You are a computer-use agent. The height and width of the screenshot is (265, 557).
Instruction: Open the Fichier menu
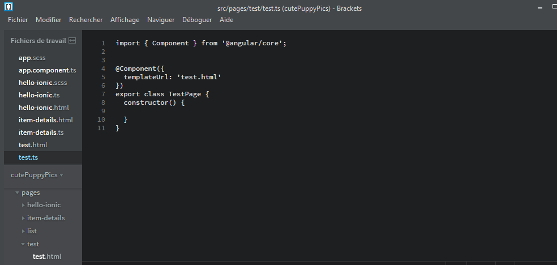coord(18,20)
